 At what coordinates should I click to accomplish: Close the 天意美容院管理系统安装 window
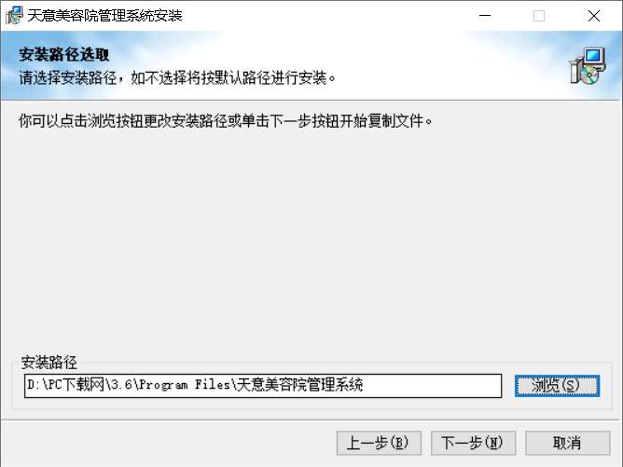click(x=593, y=16)
